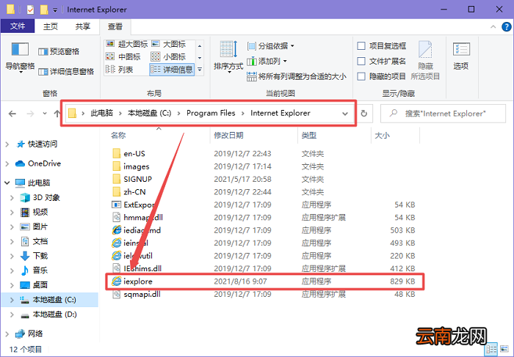514x357 pixels.
Task: Open Add columns (添加列) dropdown
Action: (x=267, y=61)
